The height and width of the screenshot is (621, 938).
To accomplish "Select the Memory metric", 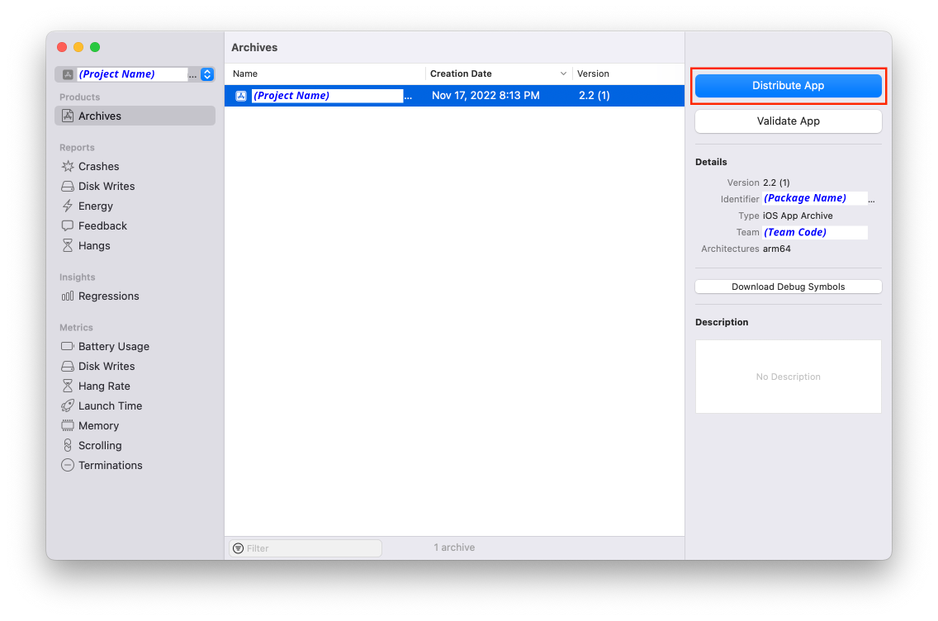I will click(x=99, y=425).
